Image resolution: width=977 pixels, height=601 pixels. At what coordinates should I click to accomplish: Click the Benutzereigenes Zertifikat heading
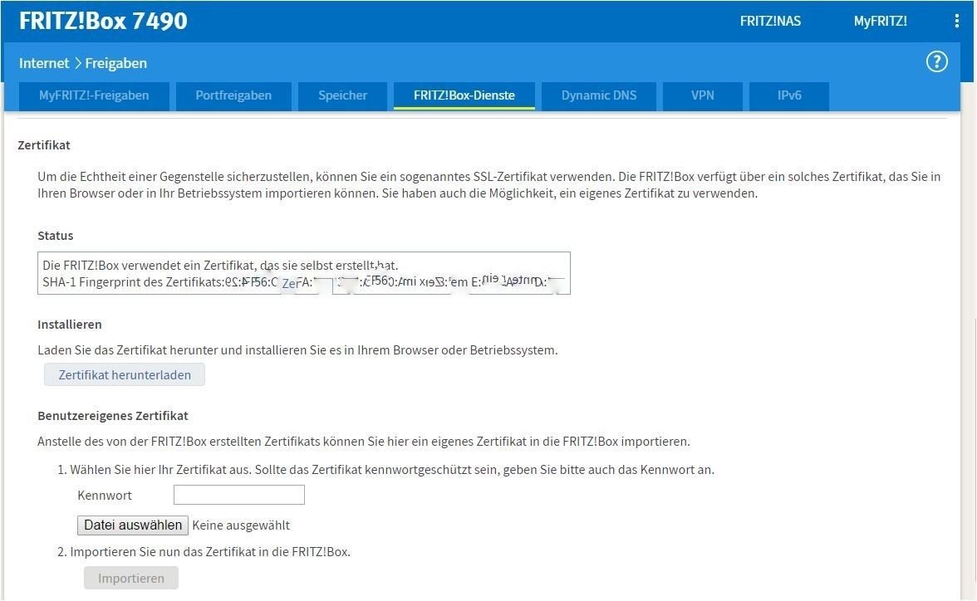[113, 416]
